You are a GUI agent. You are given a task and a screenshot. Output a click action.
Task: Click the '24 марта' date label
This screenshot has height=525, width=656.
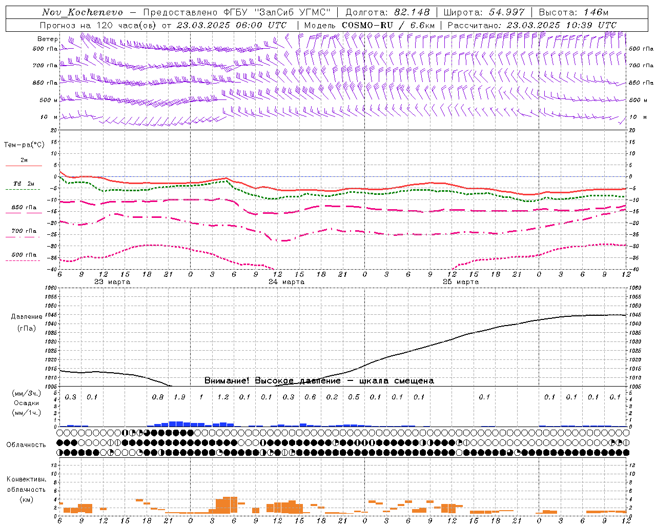point(286,281)
